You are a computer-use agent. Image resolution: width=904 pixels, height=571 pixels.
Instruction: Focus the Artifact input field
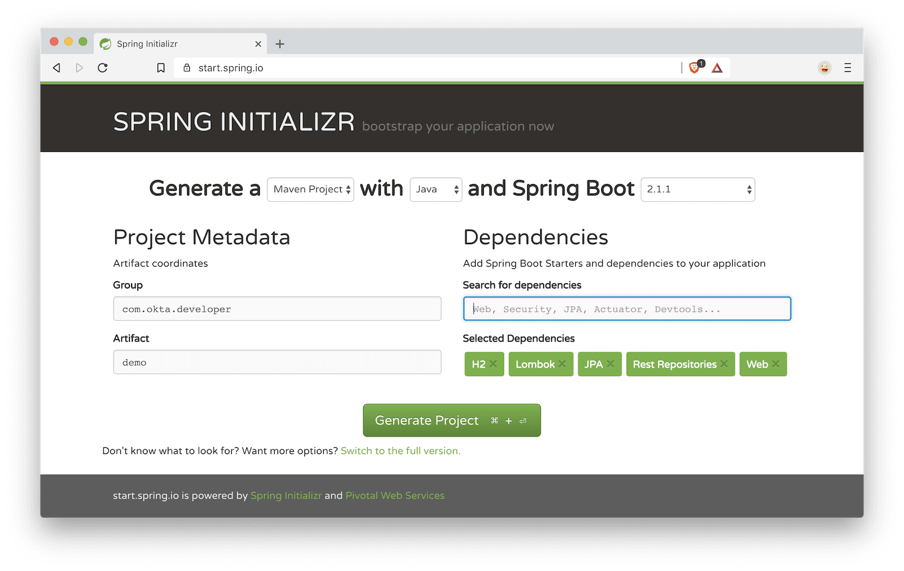coord(277,362)
